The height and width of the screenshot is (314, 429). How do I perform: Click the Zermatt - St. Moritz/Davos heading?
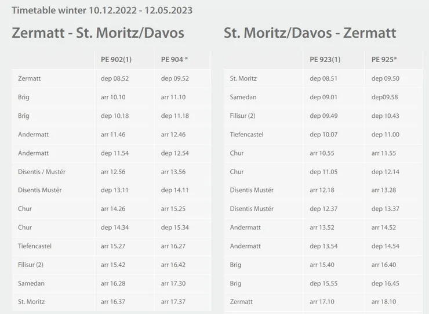pyautogui.click(x=98, y=33)
